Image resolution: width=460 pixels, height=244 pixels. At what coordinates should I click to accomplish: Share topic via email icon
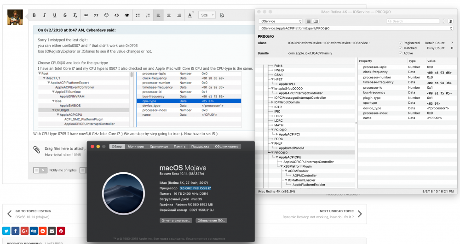52,231
